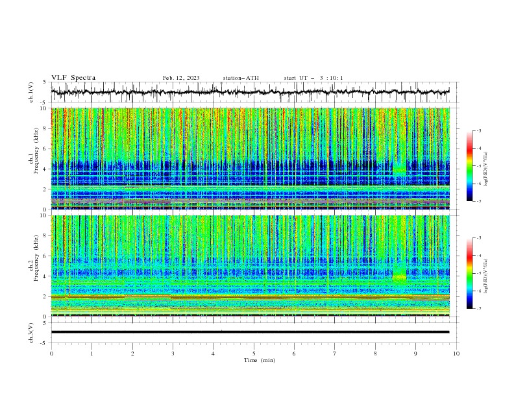
Task: Click the "5" tick on ch.1(V) axis
Action: [45, 82]
